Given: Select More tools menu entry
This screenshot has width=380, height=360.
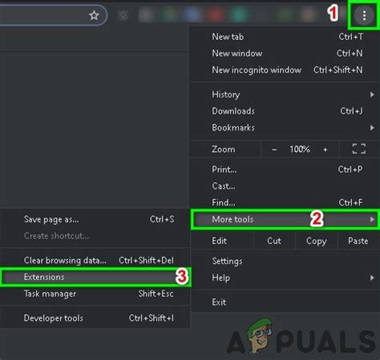Looking at the screenshot, I should tap(285, 219).
